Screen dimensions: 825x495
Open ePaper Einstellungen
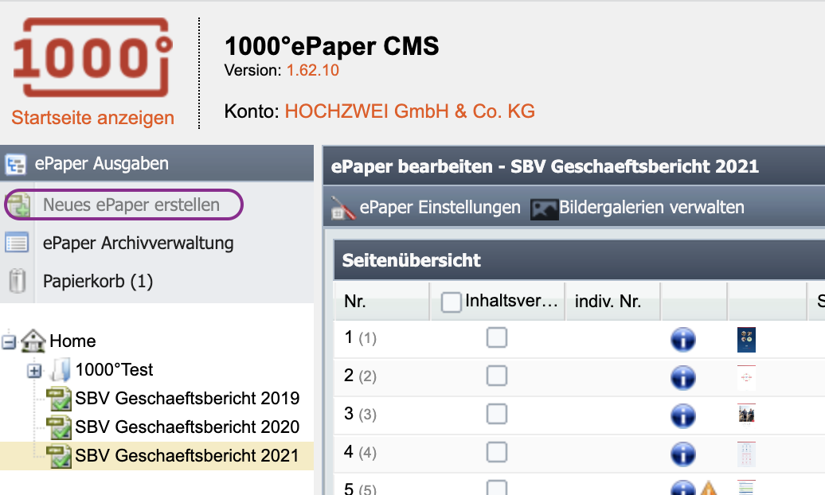[x=440, y=208]
